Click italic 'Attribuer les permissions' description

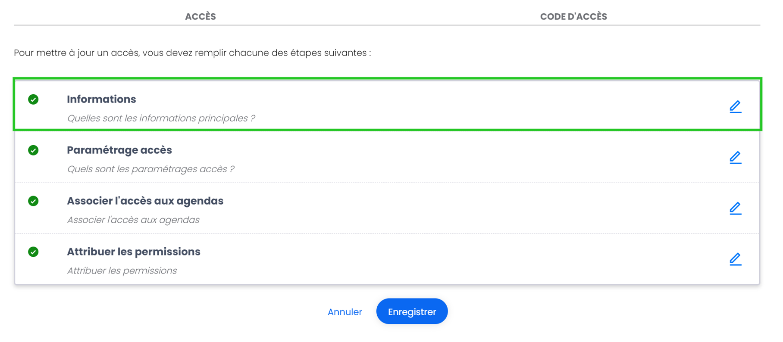coord(122,270)
